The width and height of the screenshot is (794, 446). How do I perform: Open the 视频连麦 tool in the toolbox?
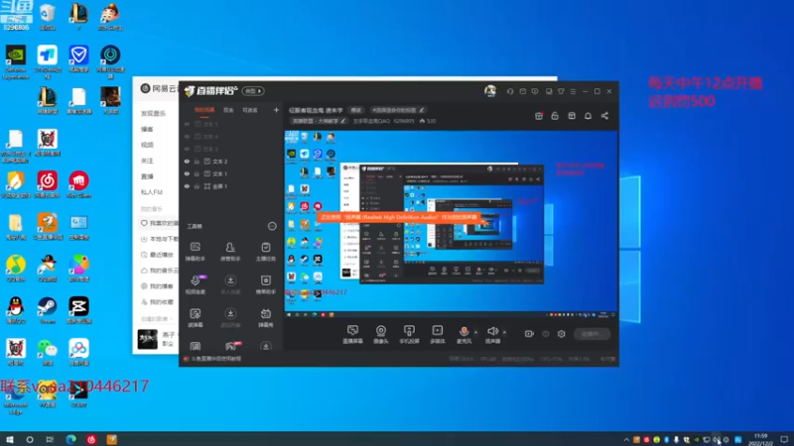195,284
